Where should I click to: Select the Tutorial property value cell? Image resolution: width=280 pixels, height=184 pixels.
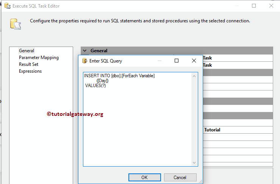click(x=238, y=130)
